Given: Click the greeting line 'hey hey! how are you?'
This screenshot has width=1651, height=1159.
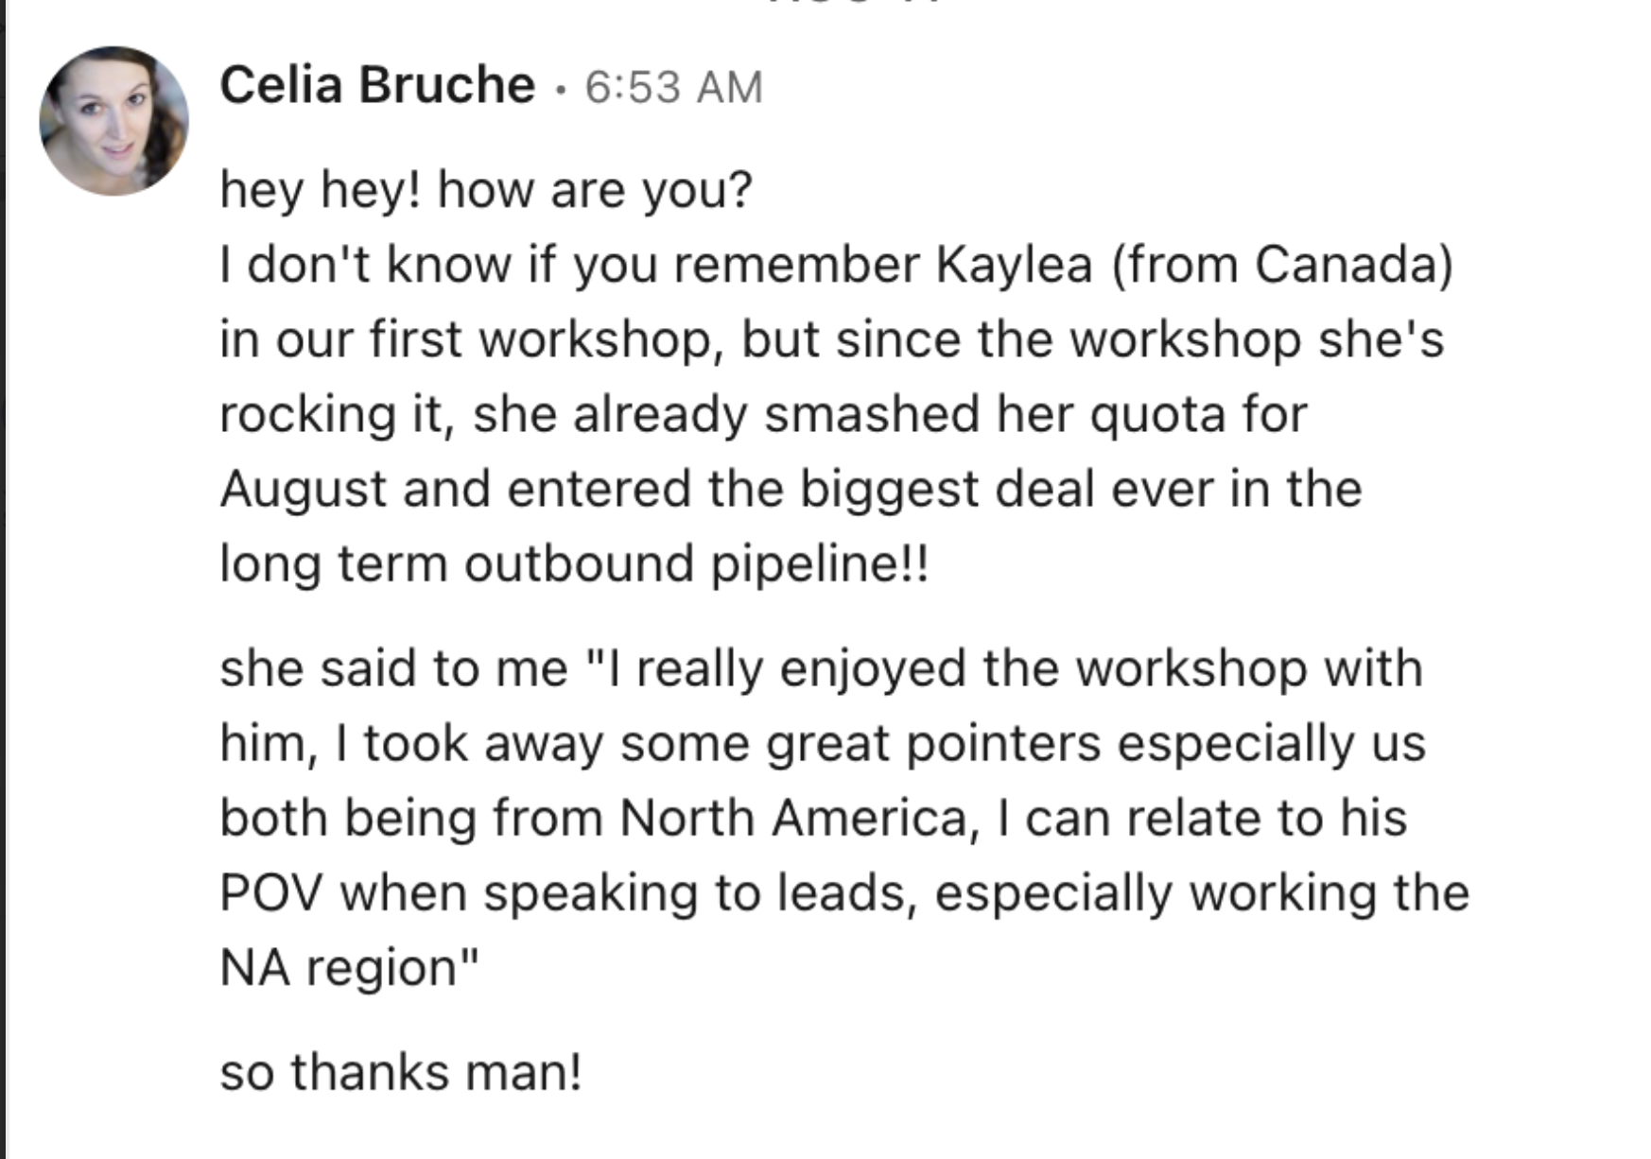Looking at the screenshot, I should pos(486,190).
